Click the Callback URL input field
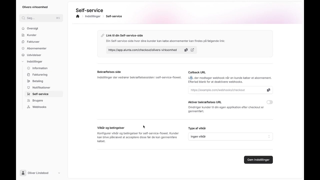Screen dimensions: 320x180 point(230,90)
